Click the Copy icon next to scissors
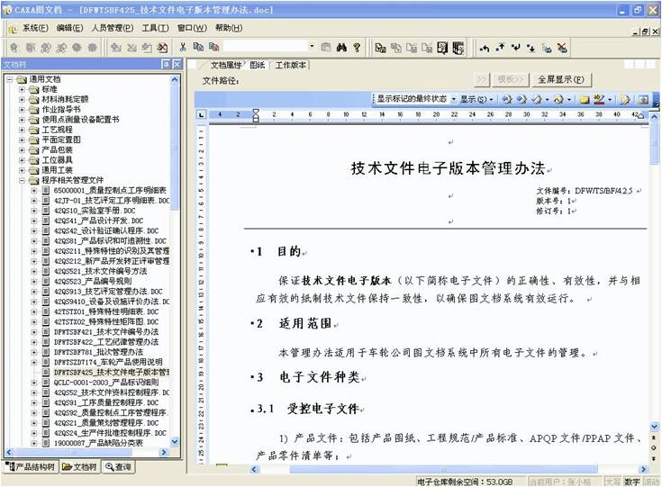 pyautogui.click(x=198, y=46)
